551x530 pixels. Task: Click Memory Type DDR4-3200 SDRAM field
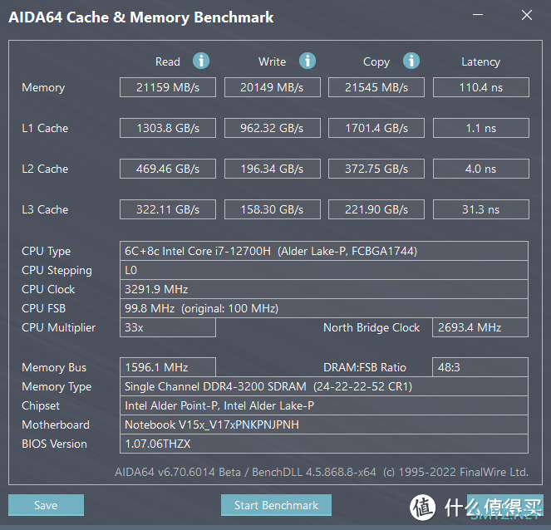(x=324, y=386)
